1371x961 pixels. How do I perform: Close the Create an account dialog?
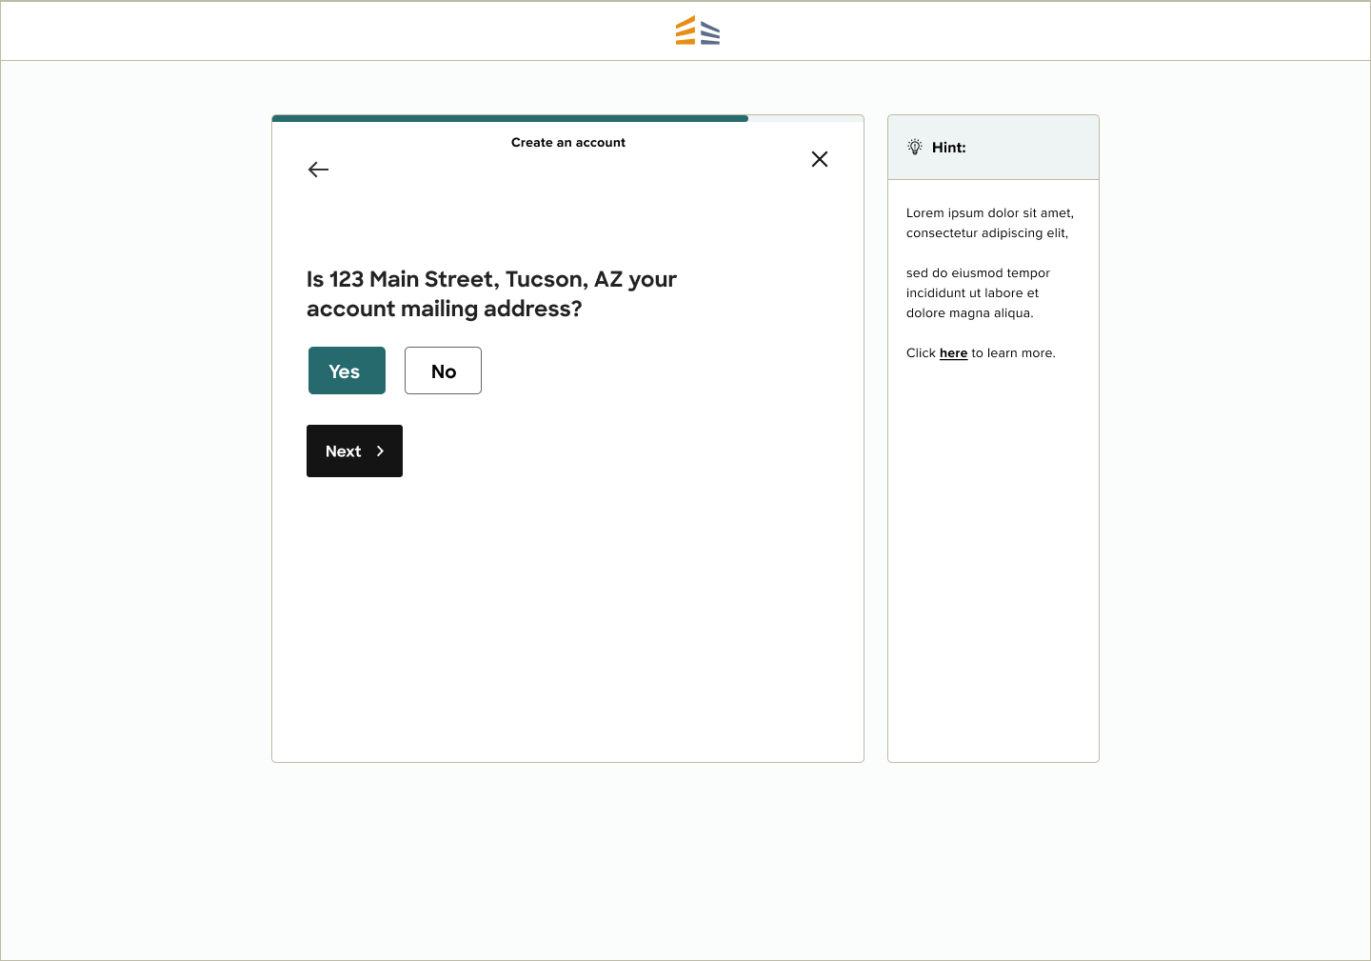point(820,159)
